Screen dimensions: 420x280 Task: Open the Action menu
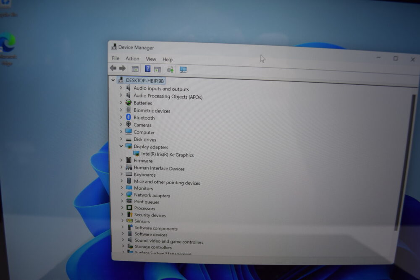point(132,59)
